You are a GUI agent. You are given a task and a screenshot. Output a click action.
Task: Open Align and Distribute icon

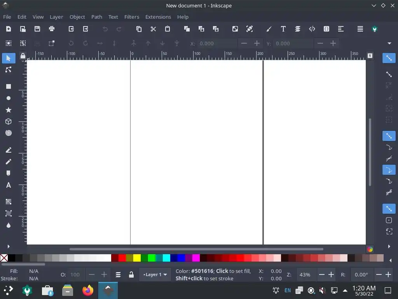click(340, 29)
